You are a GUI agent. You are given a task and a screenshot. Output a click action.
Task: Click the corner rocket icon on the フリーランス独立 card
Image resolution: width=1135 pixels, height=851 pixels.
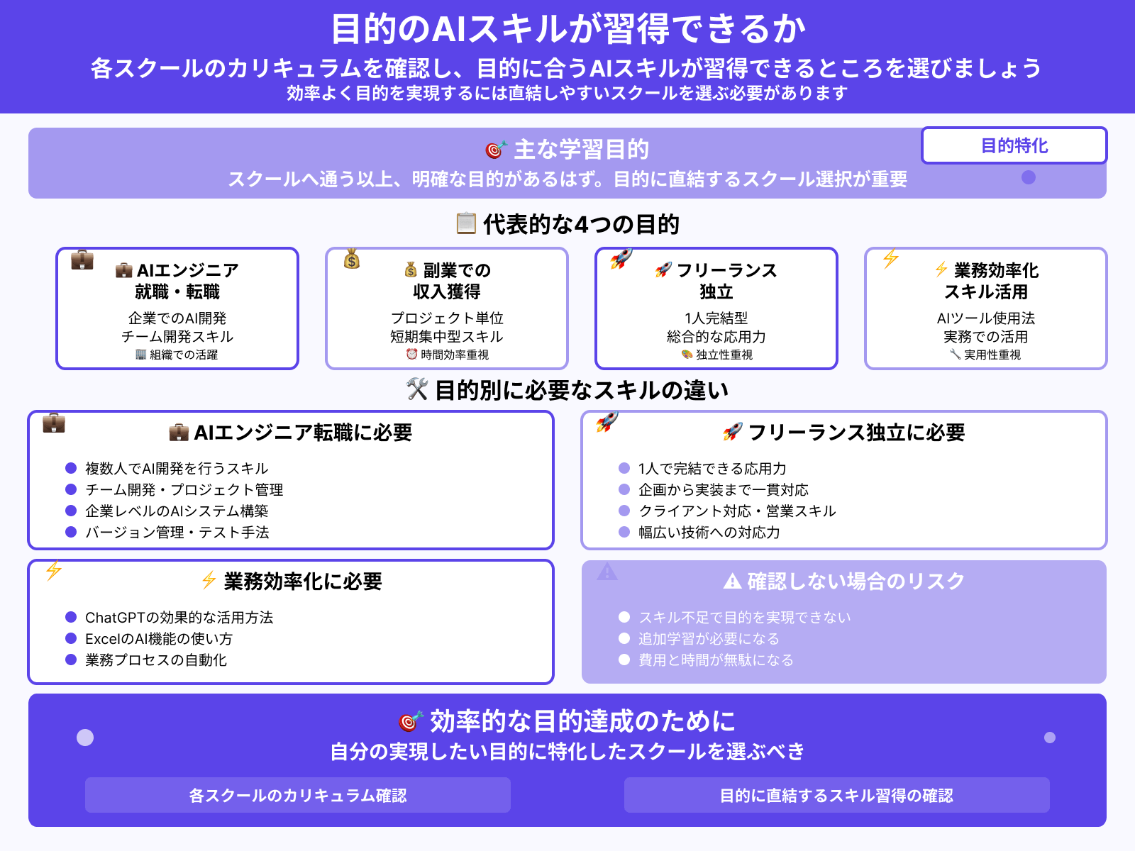(x=621, y=260)
